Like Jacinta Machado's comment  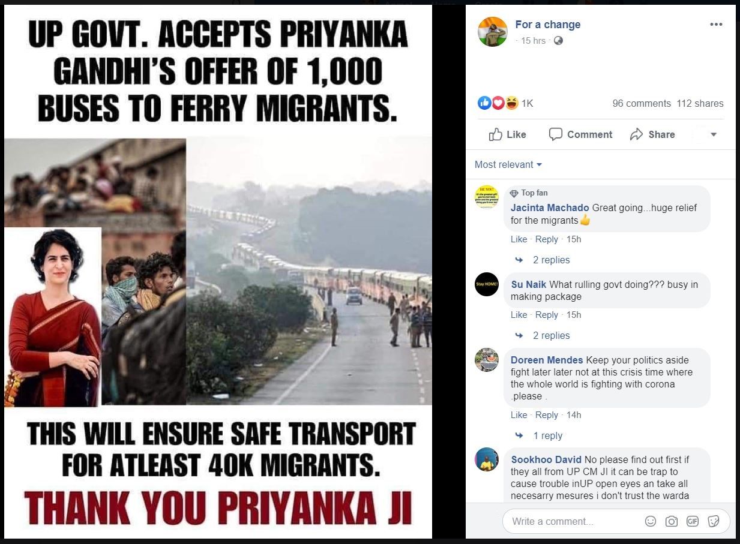(519, 239)
